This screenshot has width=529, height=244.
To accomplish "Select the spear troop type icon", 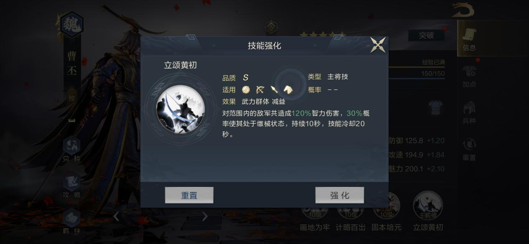I will 274,89.
